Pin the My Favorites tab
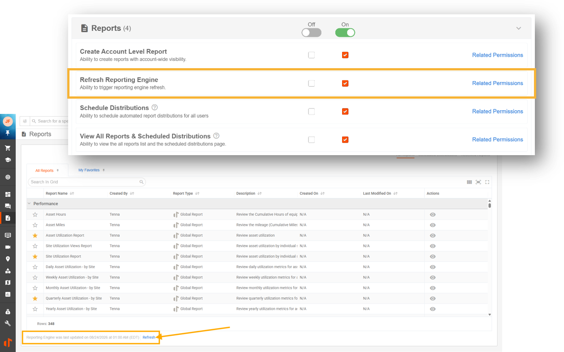The height and width of the screenshot is (352, 564). click(x=104, y=170)
